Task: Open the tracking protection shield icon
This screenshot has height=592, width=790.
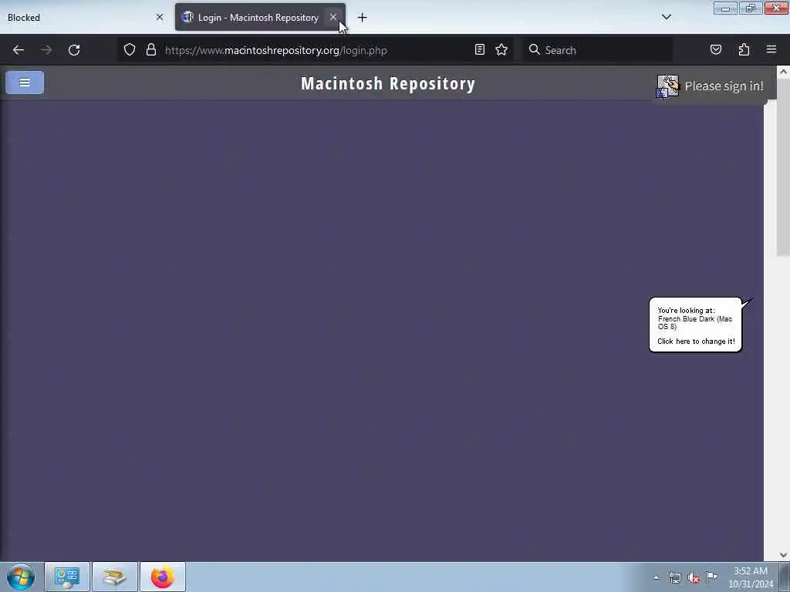Action: point(130,50)
